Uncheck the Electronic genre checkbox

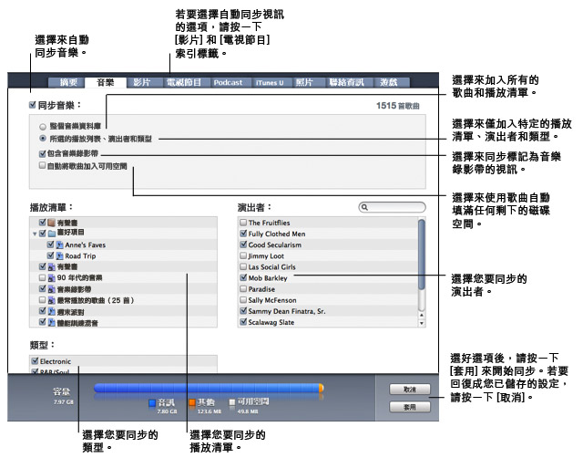coord(35,360)
